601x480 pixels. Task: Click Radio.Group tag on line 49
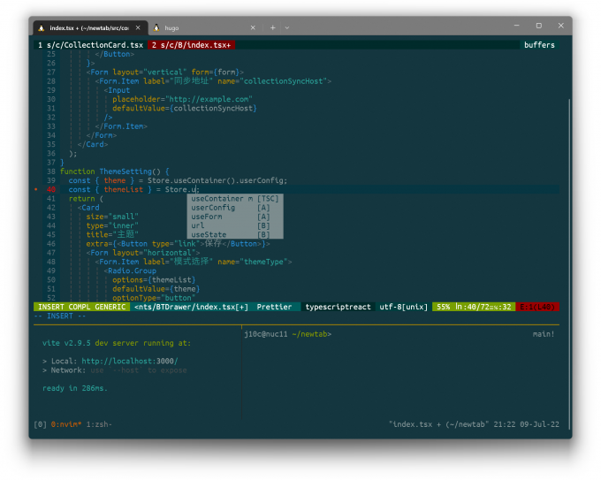pyautogui.click(x=132, y=270)
